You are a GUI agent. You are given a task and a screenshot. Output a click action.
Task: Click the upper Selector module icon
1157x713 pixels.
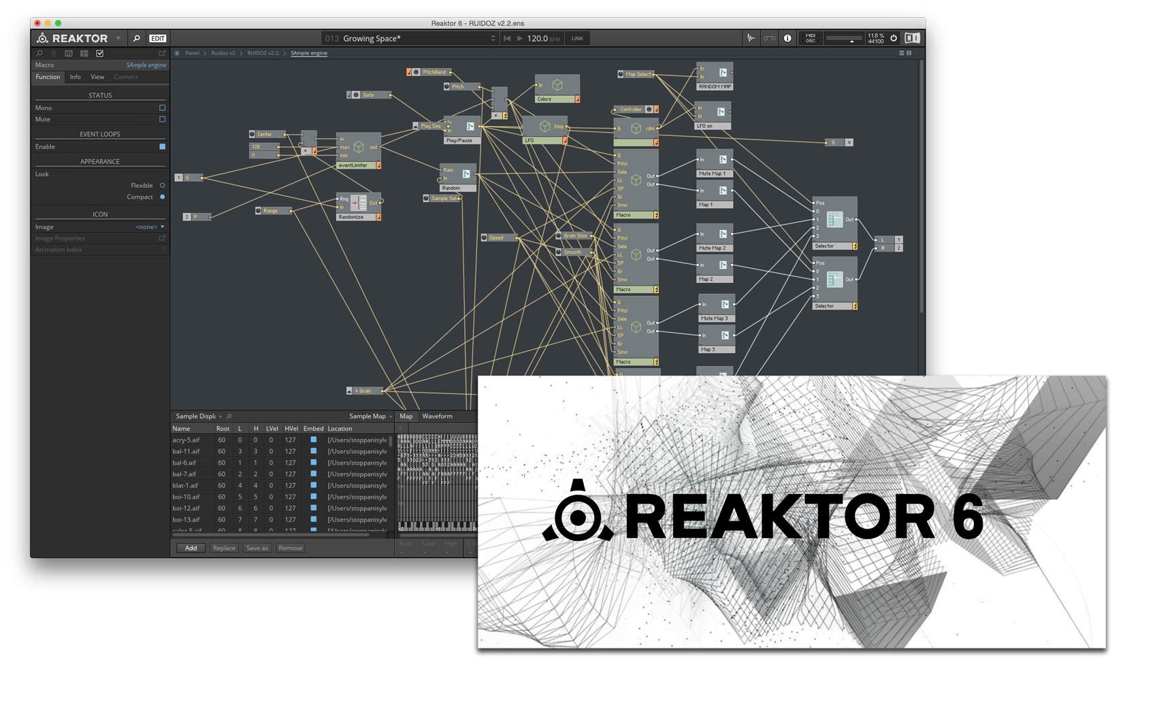tap(834, 220)
